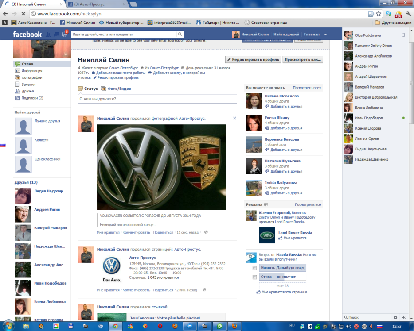
Task: Collapse chat sidebar arrow icon
Action: (x=404, y=317)
